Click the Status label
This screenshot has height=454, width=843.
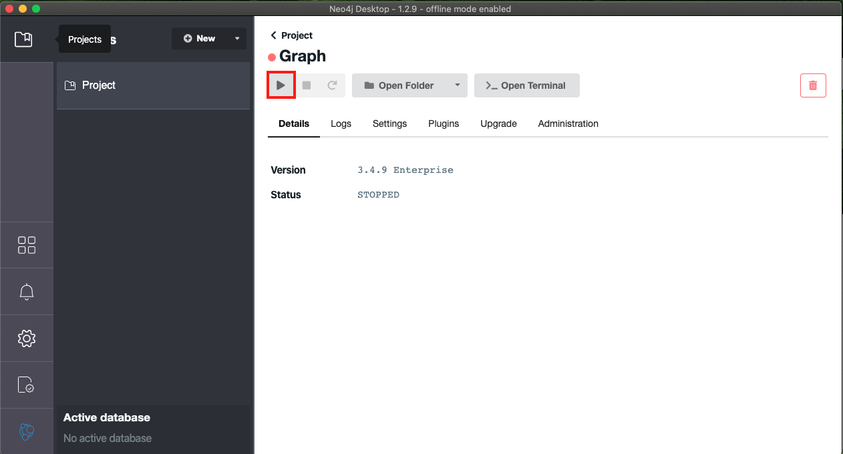pyautogui.click(x=286, y=195)
